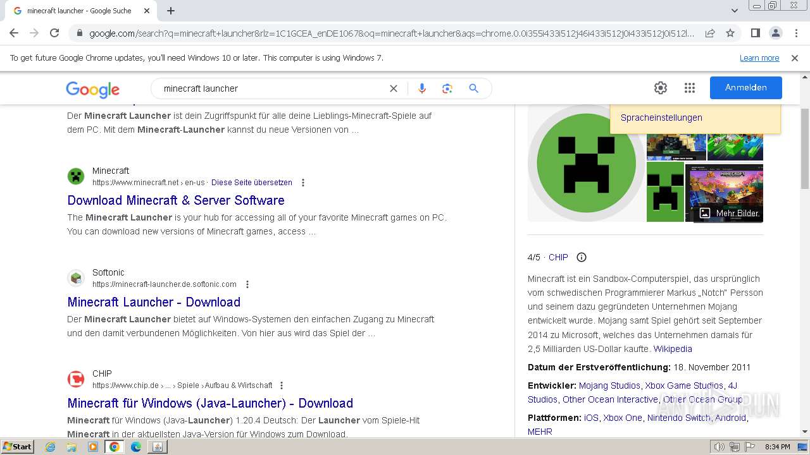Open the Windows Start menu
Screen dimensions: 810x455
tap(17, 447)
